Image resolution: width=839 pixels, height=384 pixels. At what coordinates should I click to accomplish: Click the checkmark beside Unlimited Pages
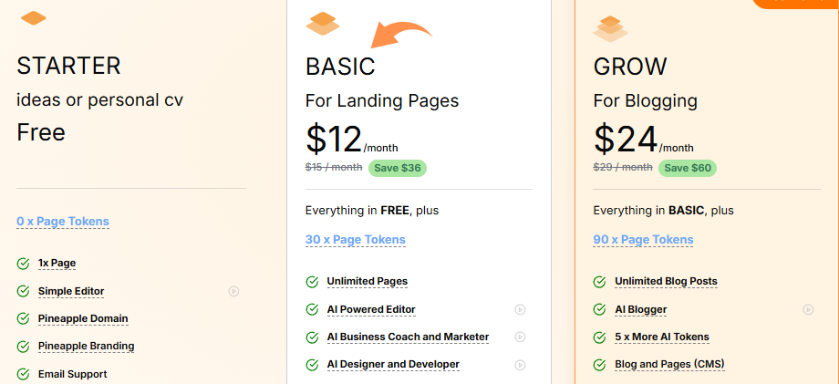tap(312, 282)
